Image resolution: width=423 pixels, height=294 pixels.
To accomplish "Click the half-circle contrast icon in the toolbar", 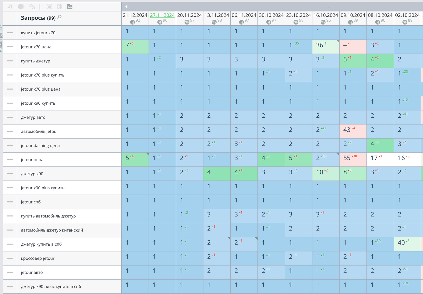I will pos(60,6).
